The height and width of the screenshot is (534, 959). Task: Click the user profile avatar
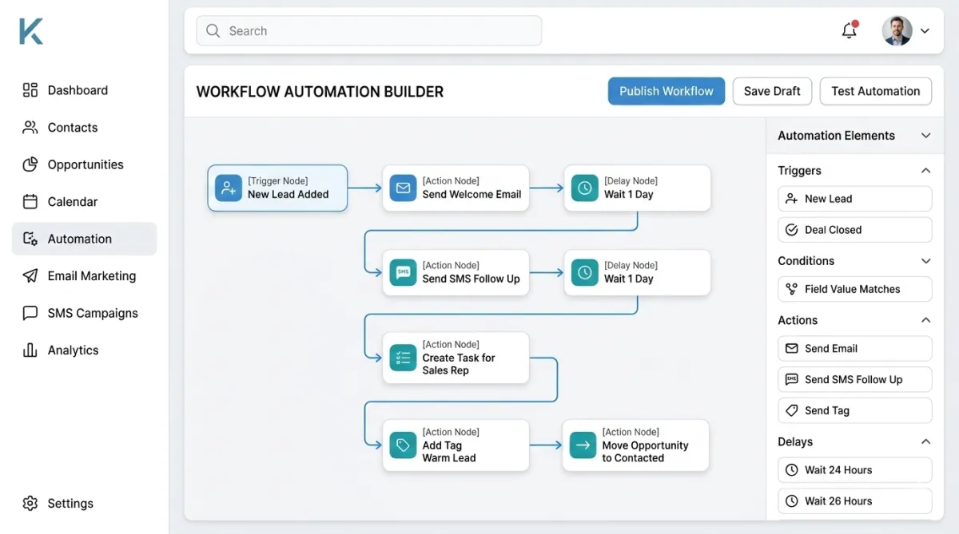[x=897, y=31]
